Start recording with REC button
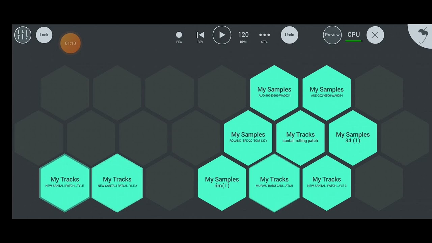This screenshot has height=243, width=432. pos(179,37)
